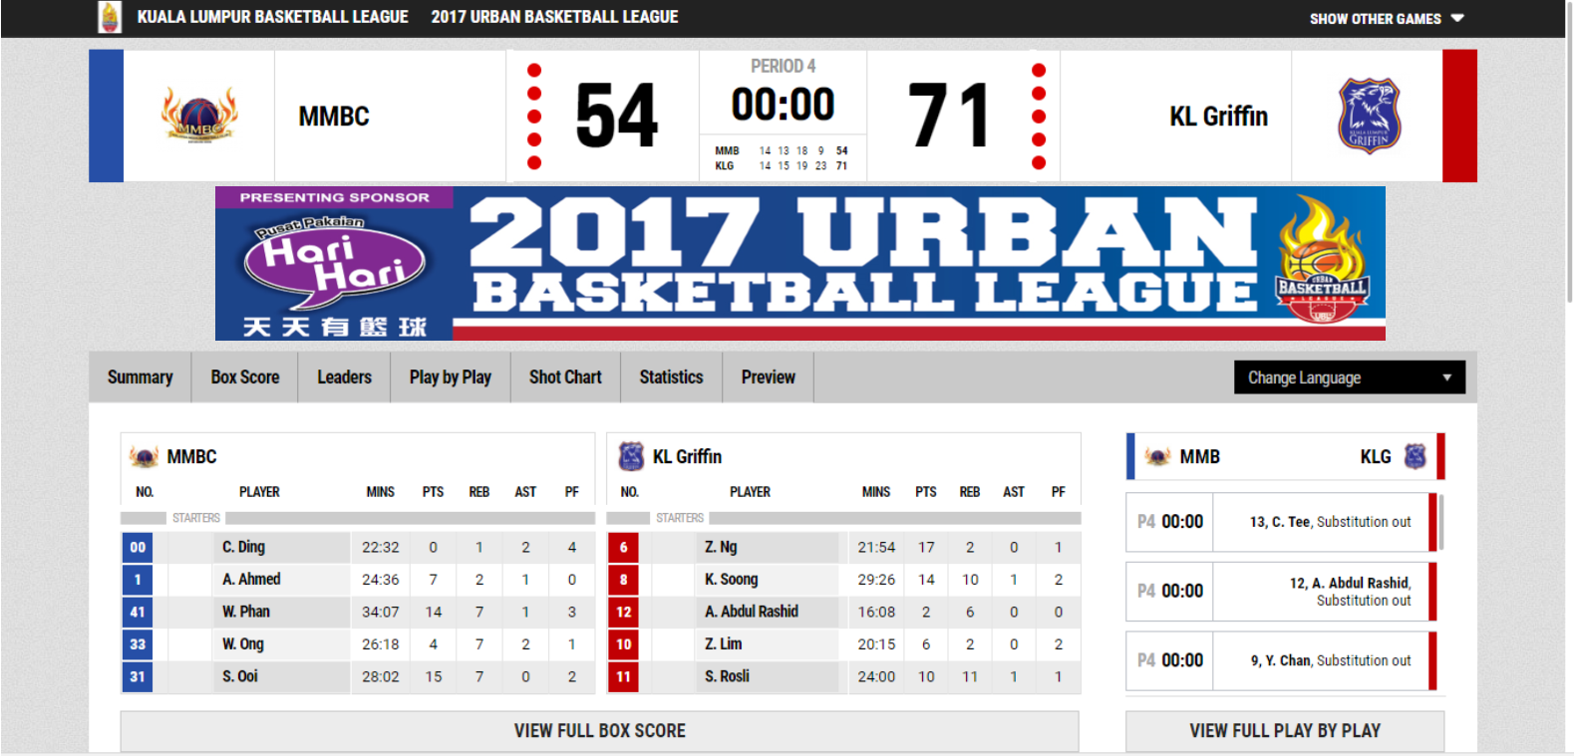Open the Statistics tab

point(671,378)
